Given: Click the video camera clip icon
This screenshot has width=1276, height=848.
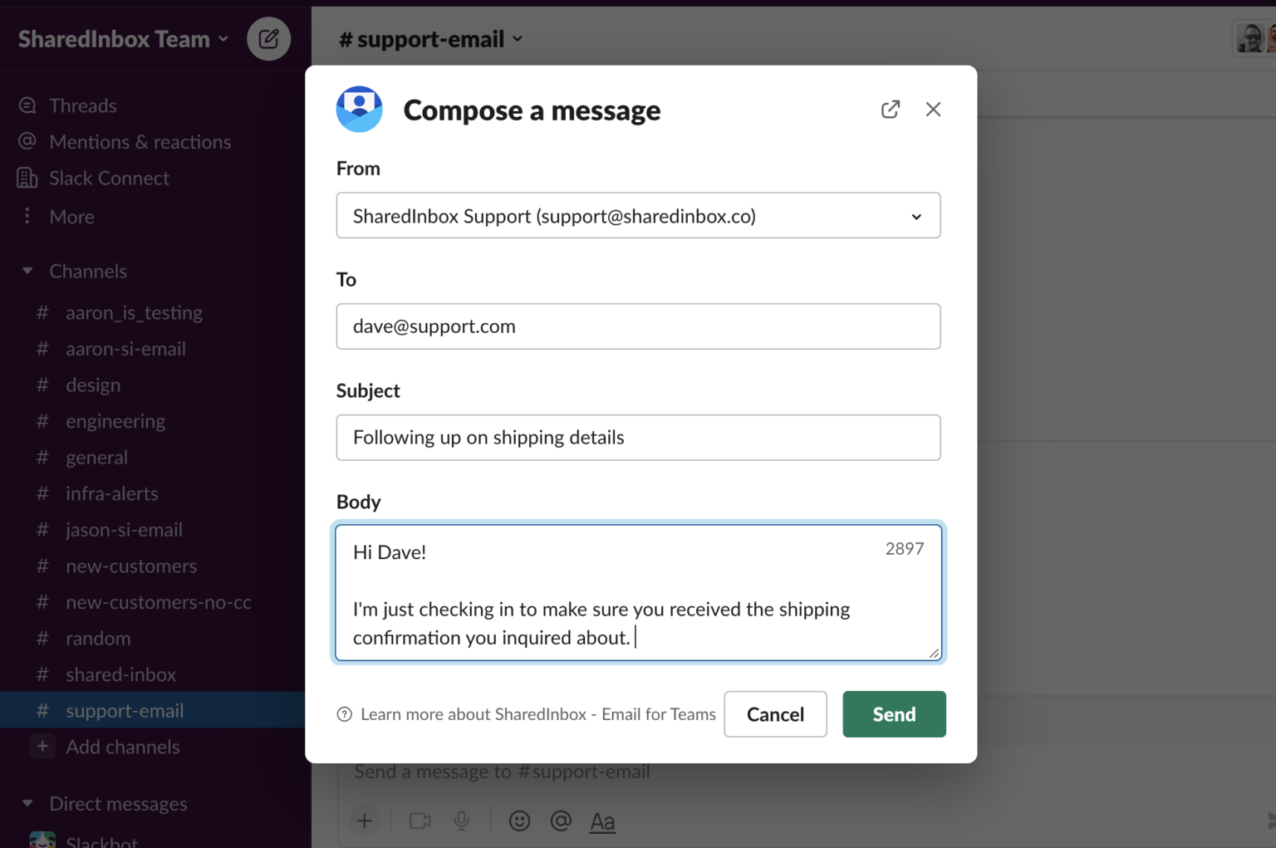Looking at the screenshot, I should (x=420, y=821).
